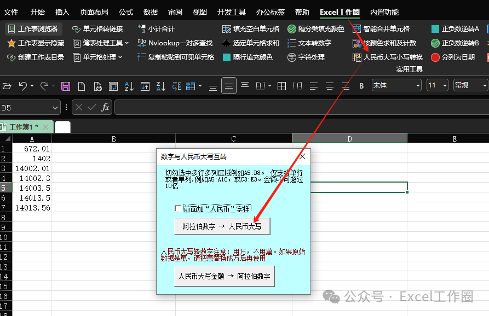Select row 5 header

[x=6, y=188]
